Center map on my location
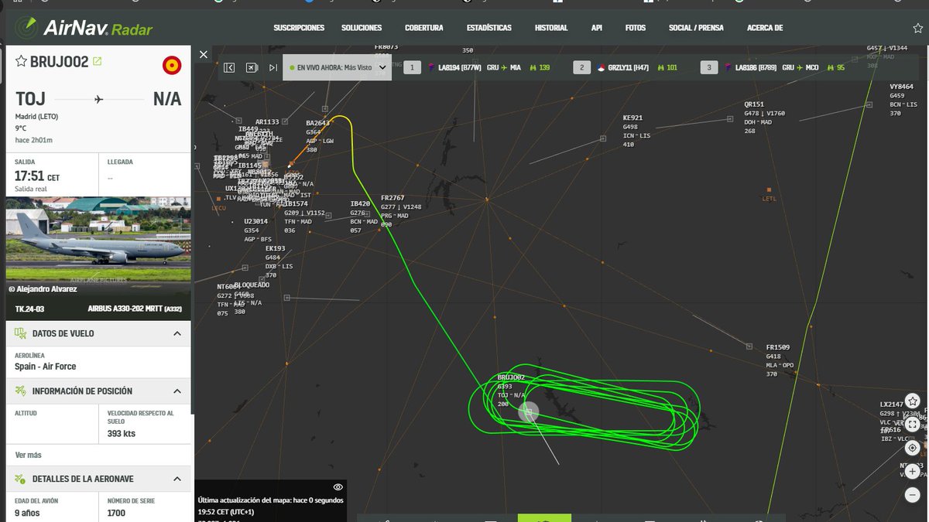This screenshot has width=929, height=522. (913, 448)
